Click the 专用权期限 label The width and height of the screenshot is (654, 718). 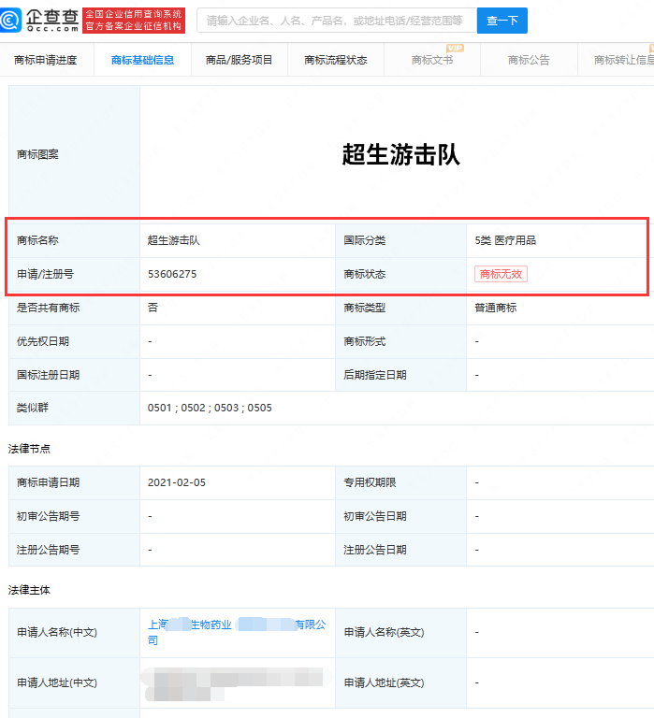coord(370,482)
